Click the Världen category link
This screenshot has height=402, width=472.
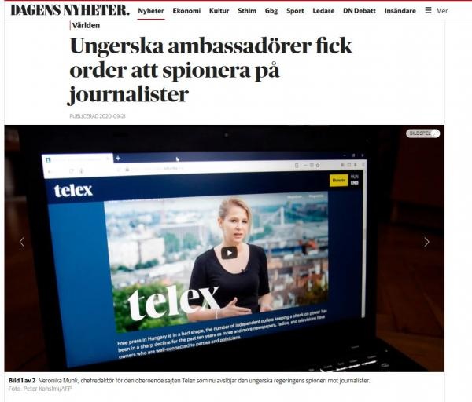click(86, 25)
